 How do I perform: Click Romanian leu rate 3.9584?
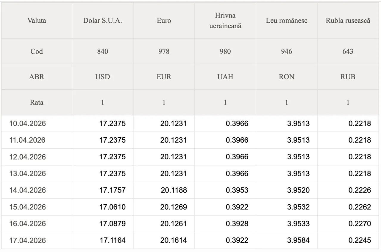tap(298, 240)
